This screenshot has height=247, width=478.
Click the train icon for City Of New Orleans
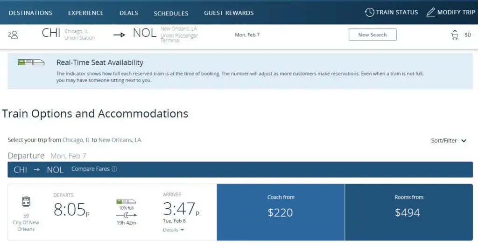tap(26, 202)
